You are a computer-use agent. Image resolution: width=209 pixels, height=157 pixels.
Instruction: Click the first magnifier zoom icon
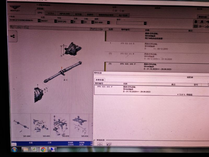11,27
